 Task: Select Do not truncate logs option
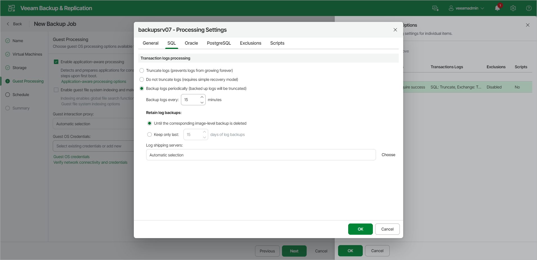142,79
